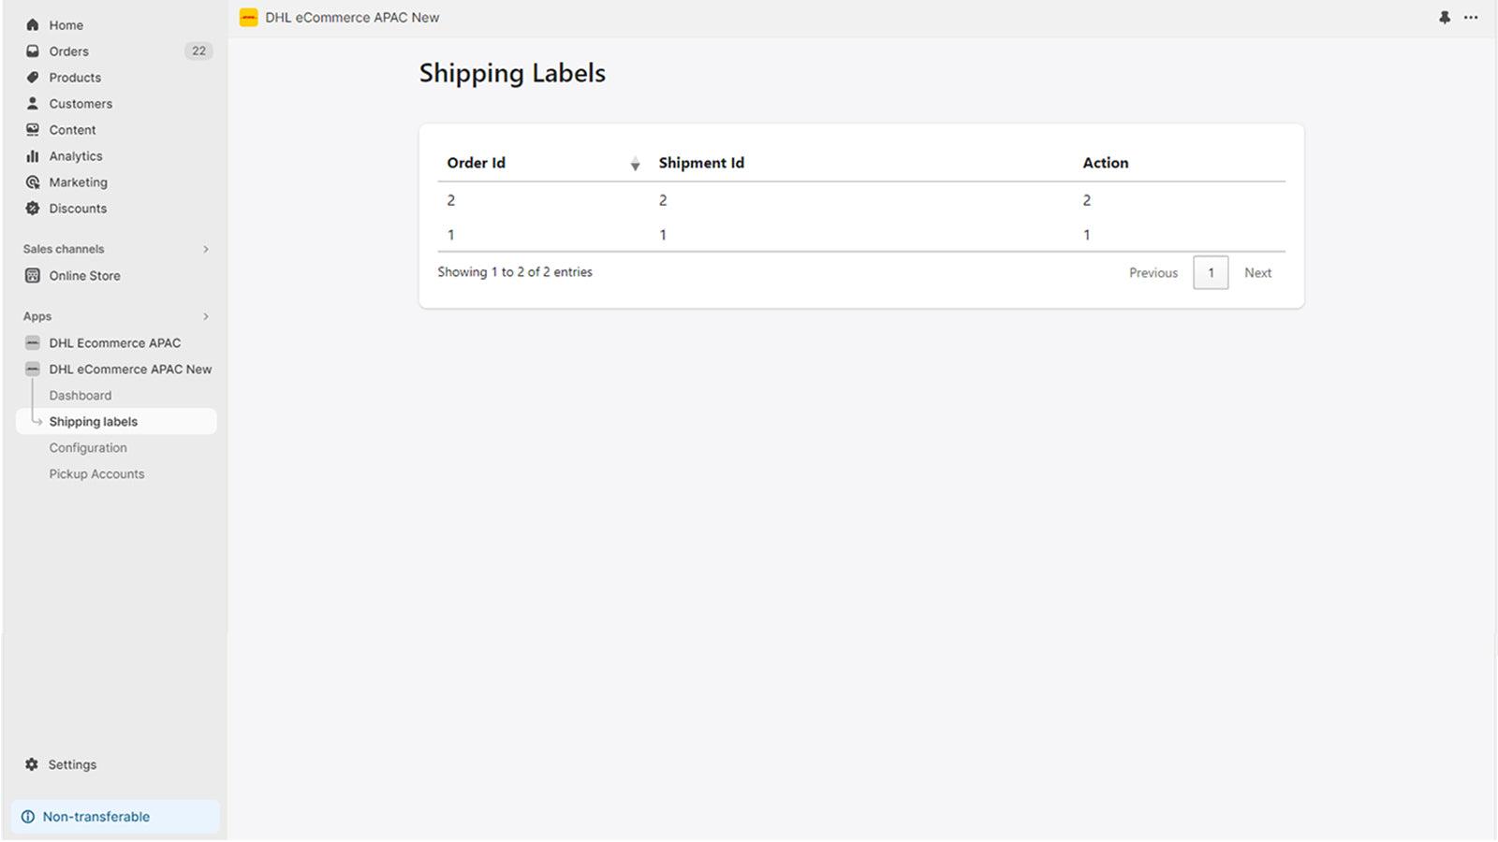Click the Customers person icon
Screen dimensions: 1498x842
pos(33,104)
